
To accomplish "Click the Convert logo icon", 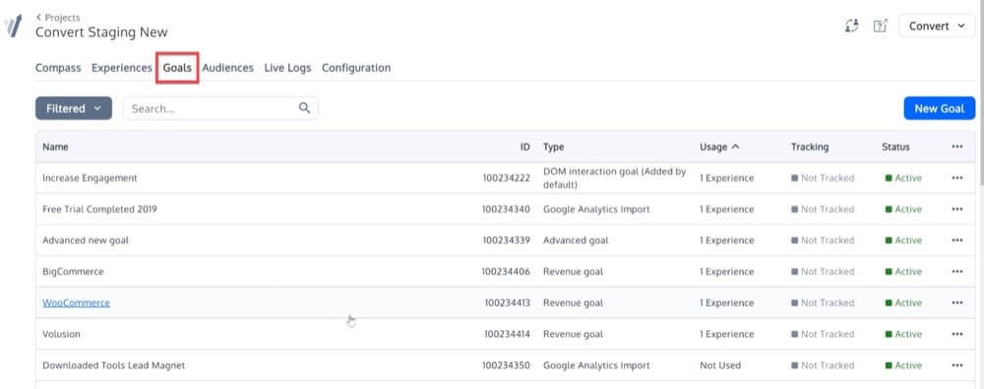I will pyautogui.click(x=13, y=26).
